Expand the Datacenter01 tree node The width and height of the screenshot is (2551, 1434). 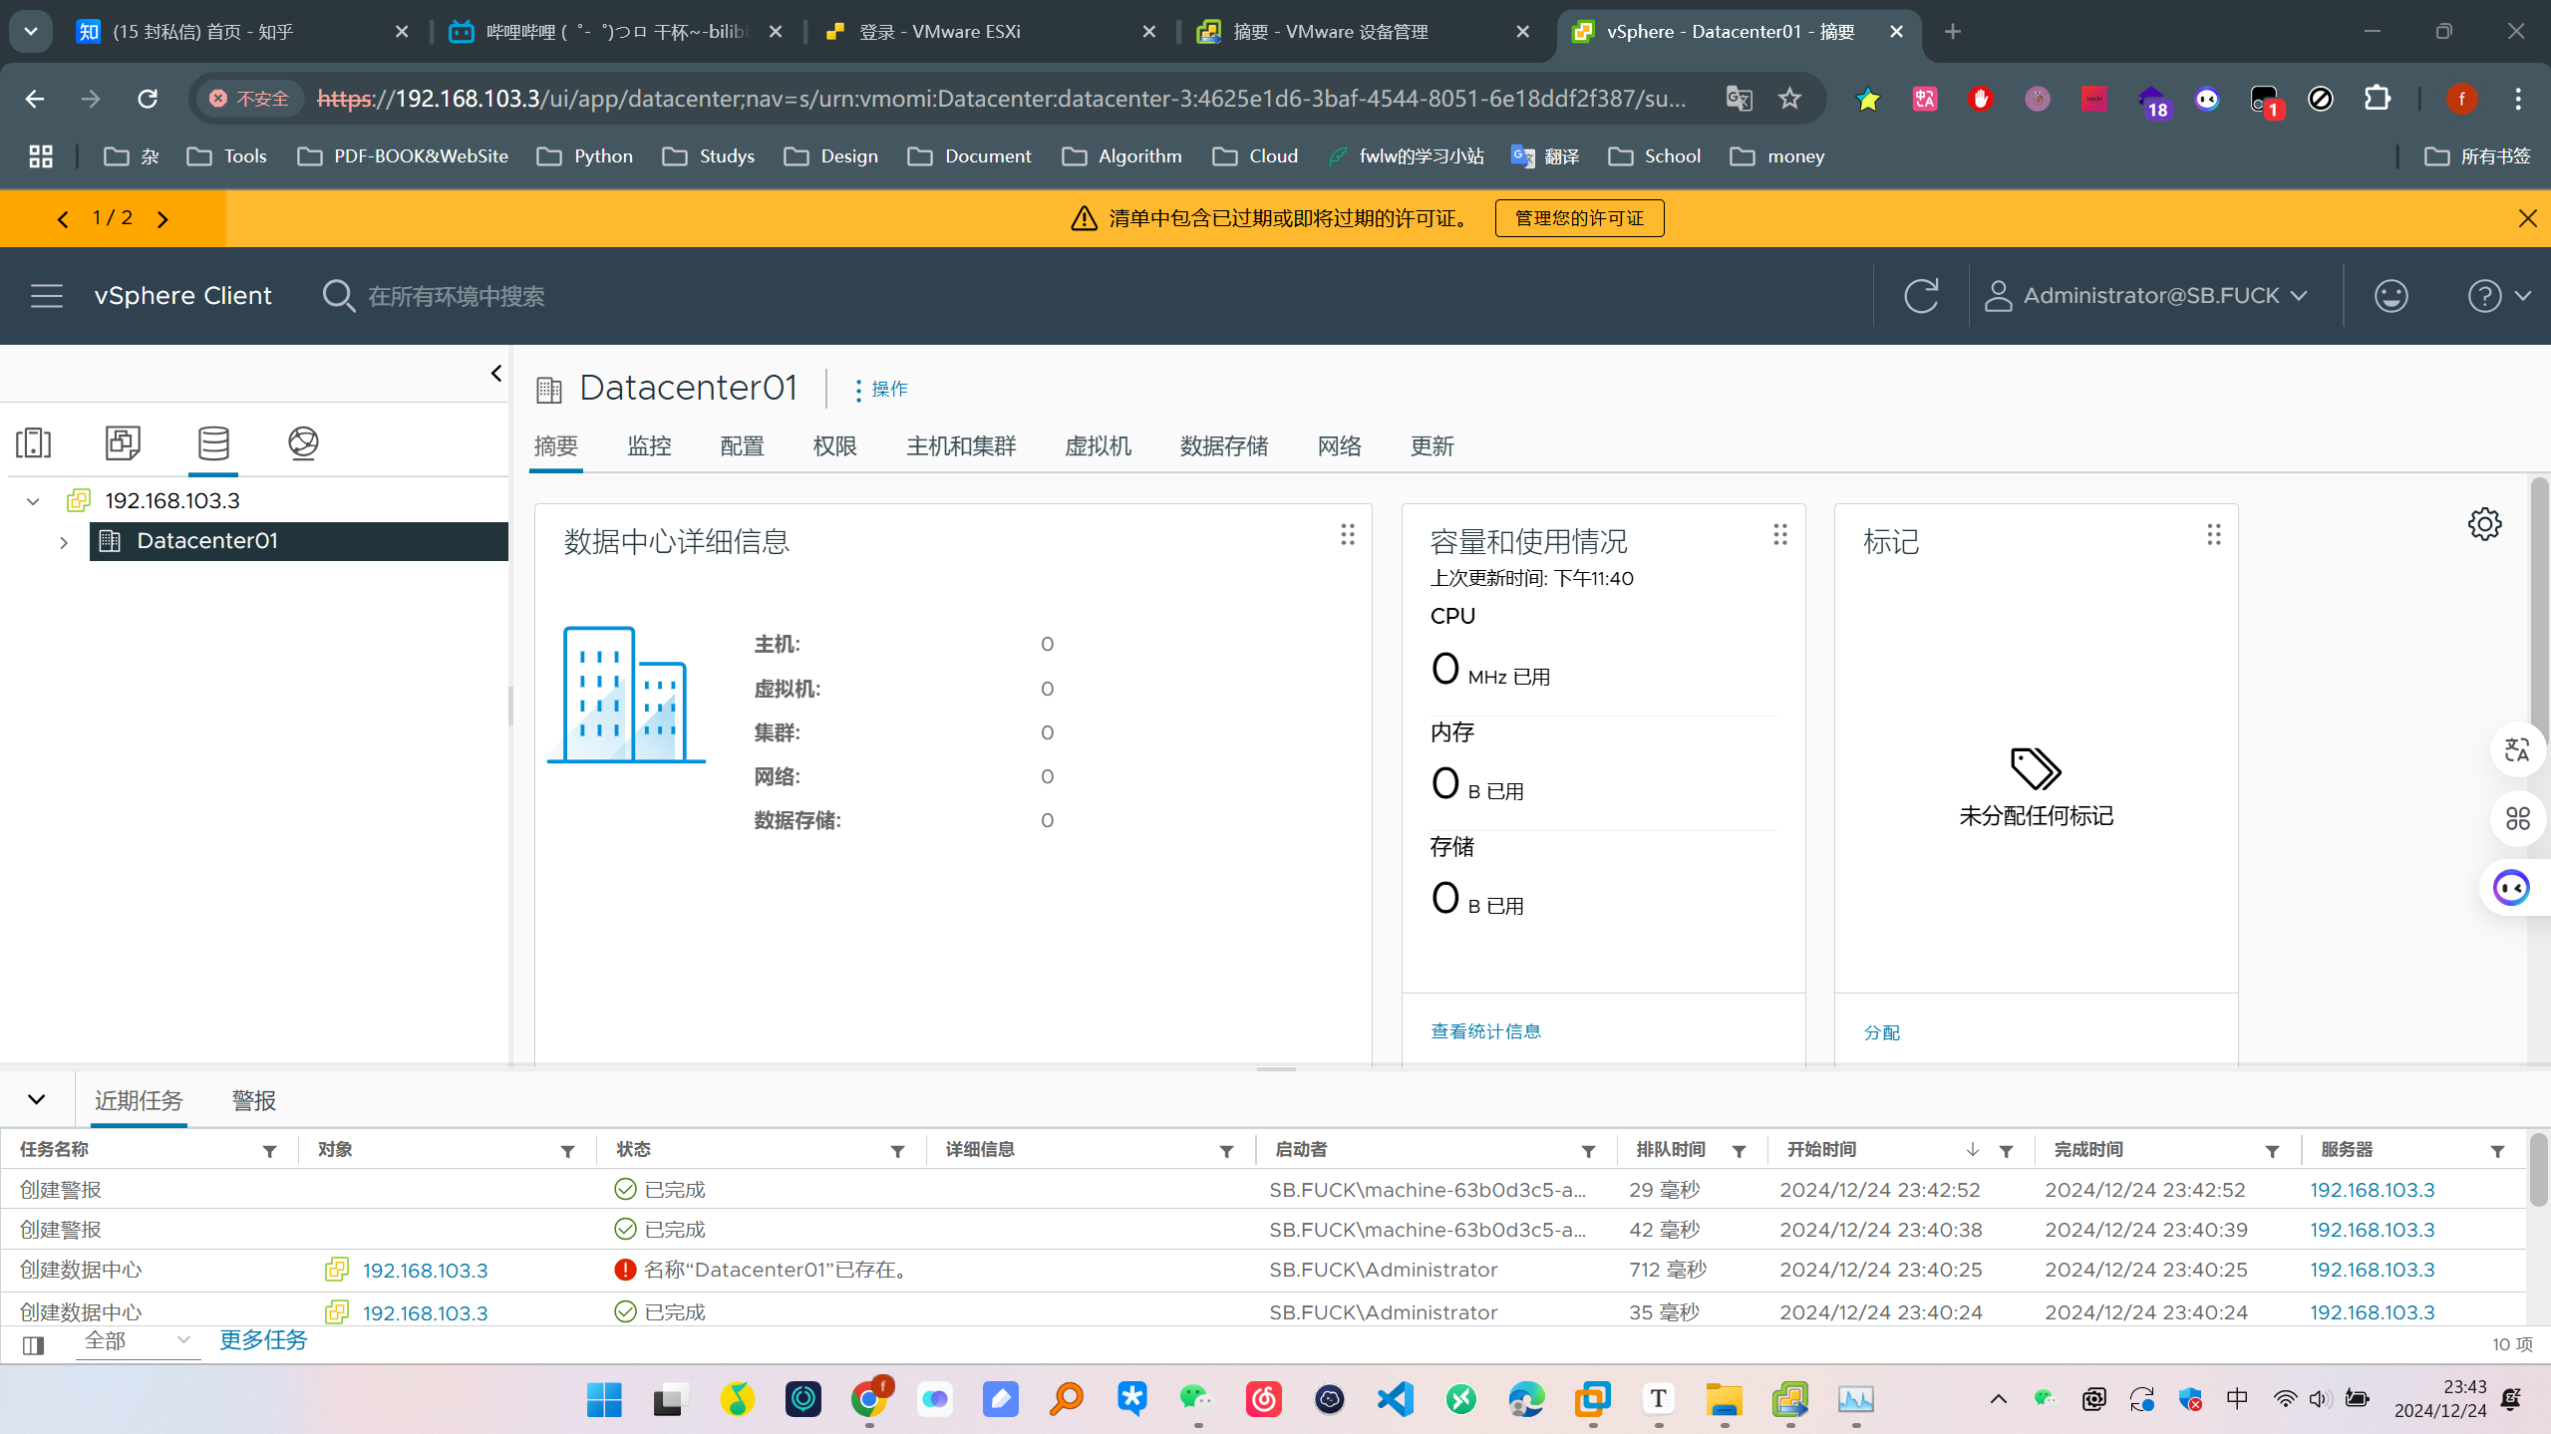point(64,542)
